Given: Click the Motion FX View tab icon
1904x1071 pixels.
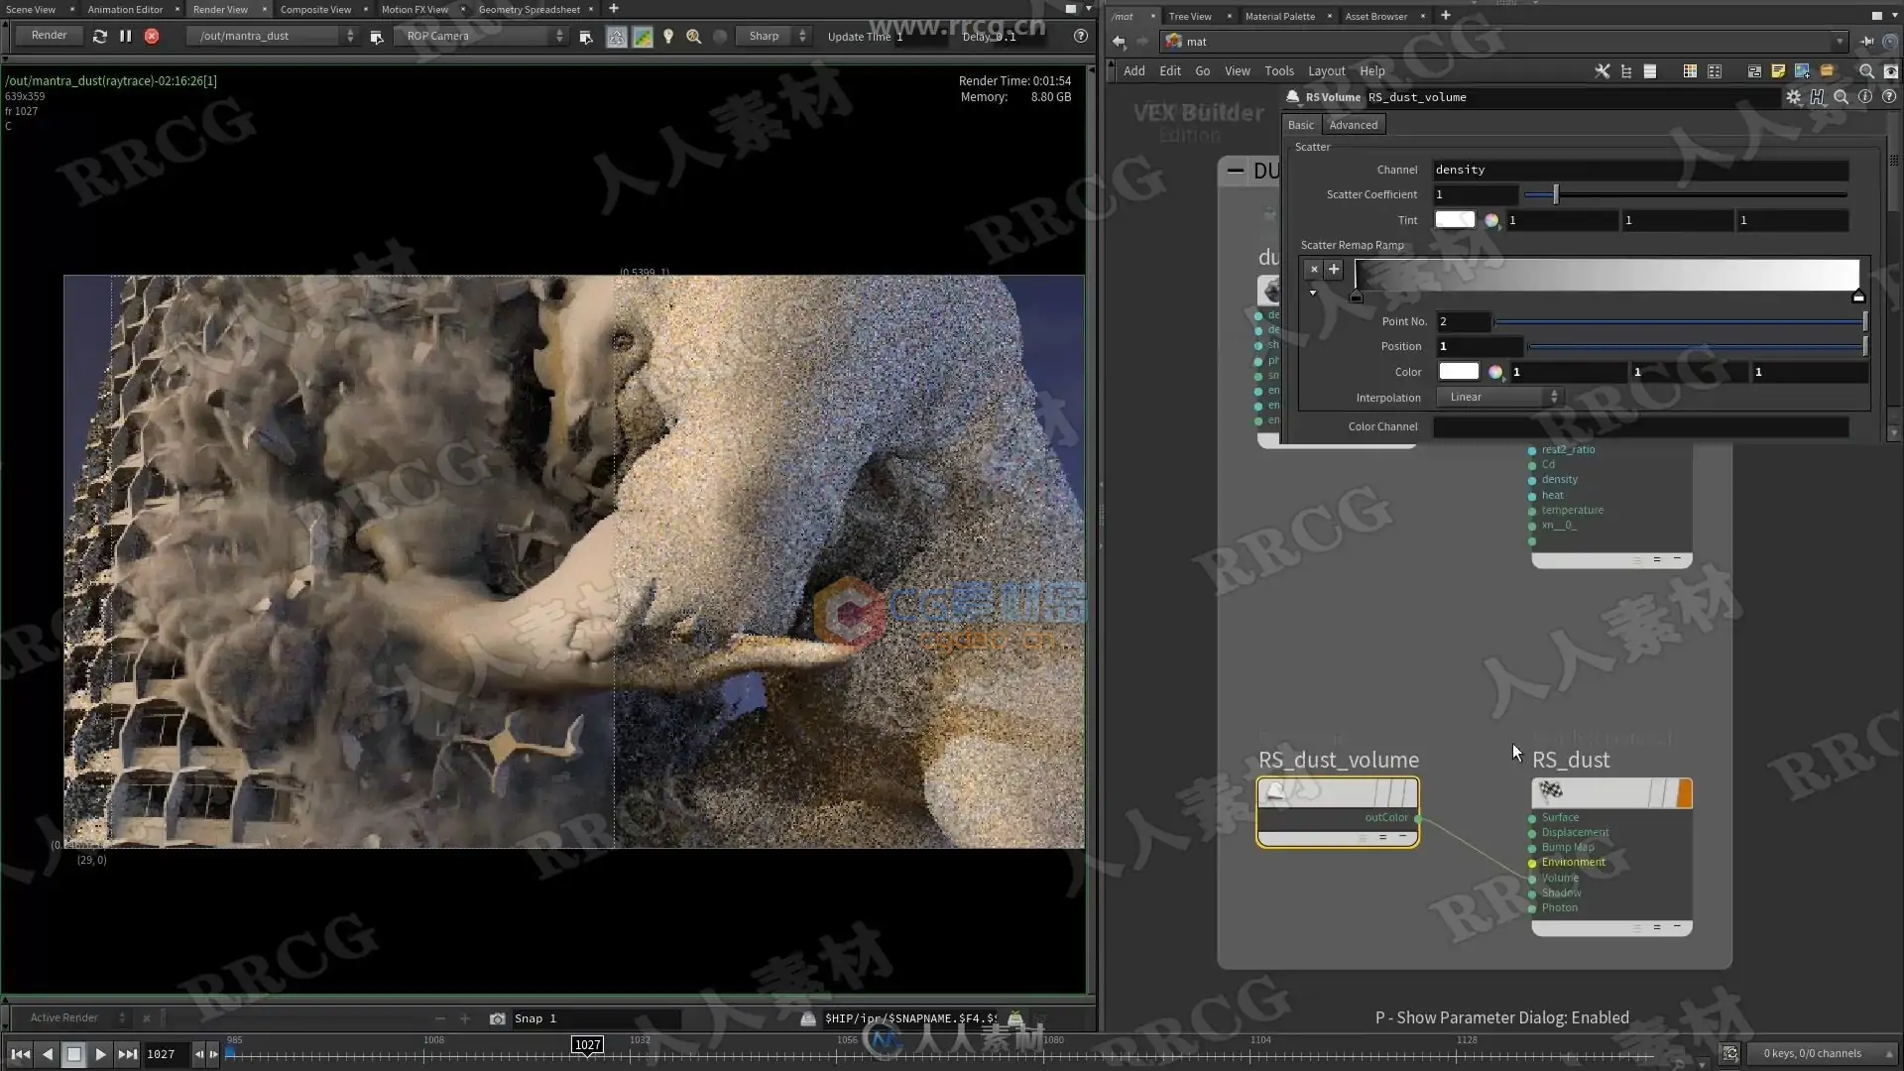Looking at the screenshot, I should 416,9.
